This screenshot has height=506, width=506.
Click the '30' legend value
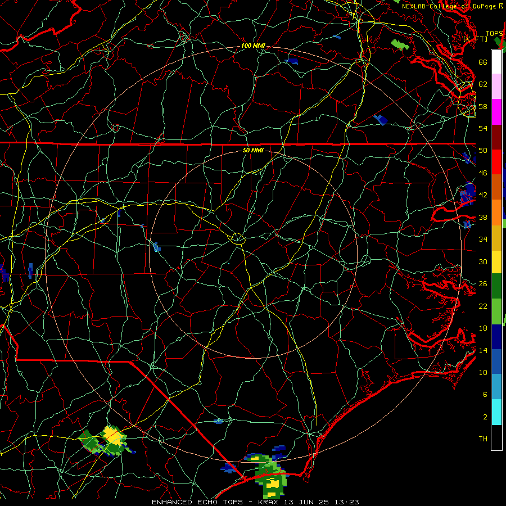483,261
